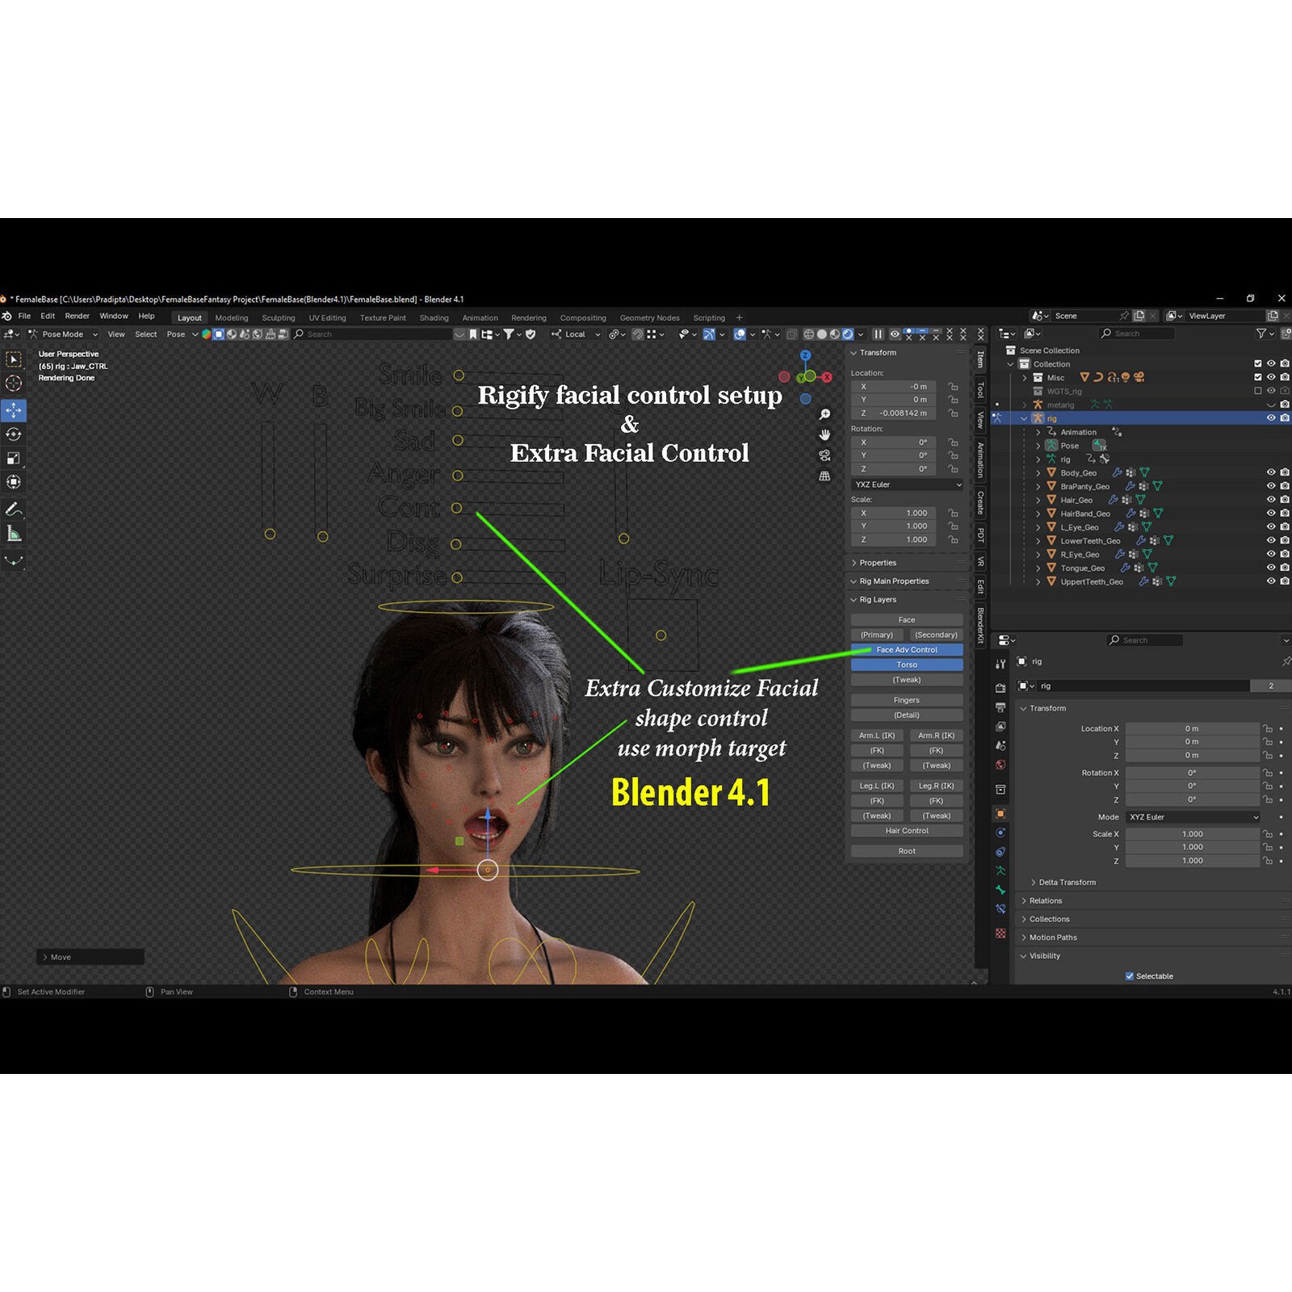Viewport: 1292px width, 1292px height.
Task: Adjust the Scale X value slider
Action: (1193, 833)
